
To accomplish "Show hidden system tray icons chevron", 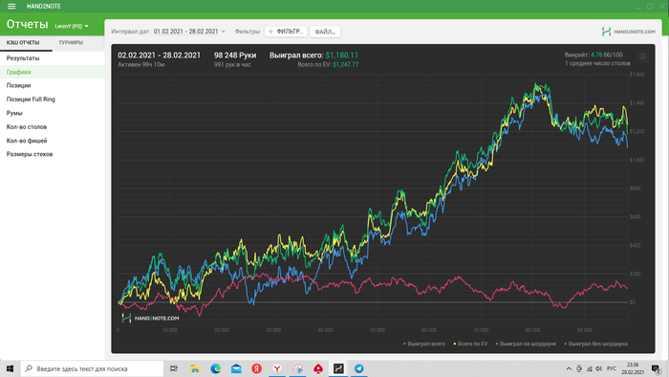I will point(569,368).
